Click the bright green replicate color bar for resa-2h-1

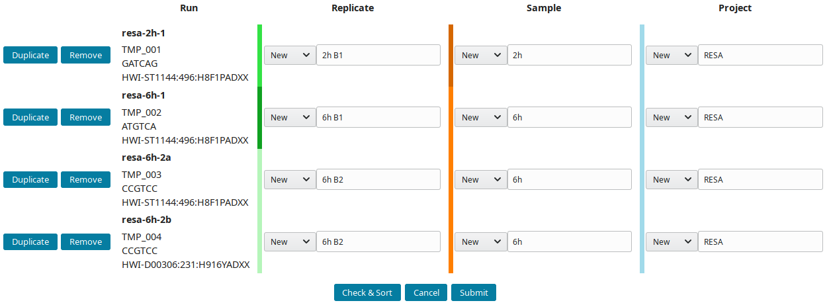pos(259,56)
